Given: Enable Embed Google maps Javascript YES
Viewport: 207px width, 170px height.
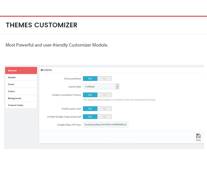Looking at the screenshot, I should click(90, 117).
